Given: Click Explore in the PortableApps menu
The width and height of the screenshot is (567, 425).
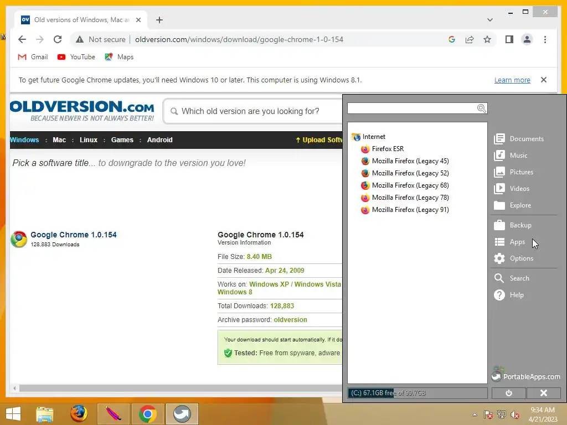Looking at the screenshot, I should pyautogui.click(x=512, y=205).
